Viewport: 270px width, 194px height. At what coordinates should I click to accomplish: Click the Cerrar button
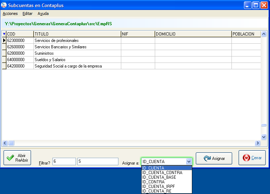(252, 158)
